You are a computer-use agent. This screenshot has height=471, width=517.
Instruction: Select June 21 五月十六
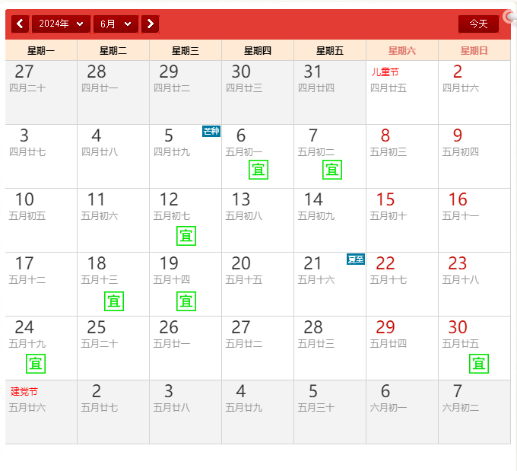330,285
